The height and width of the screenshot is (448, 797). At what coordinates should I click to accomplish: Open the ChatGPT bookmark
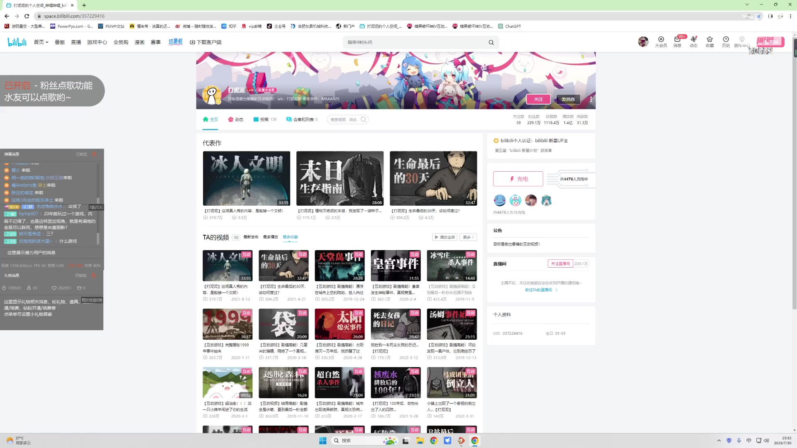point(509,26)
